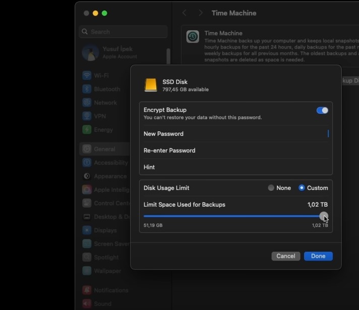Click the Time Machine clock icon
The width and height of the screenshot is (359, 310).
(193, 36)
